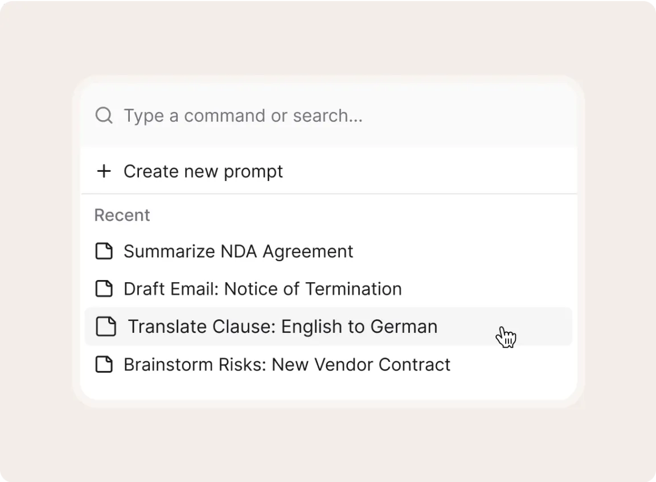656x482 pixels.
Task: Open the Draft Email: Notice of Termination prompt
Action: pos(263,289)
